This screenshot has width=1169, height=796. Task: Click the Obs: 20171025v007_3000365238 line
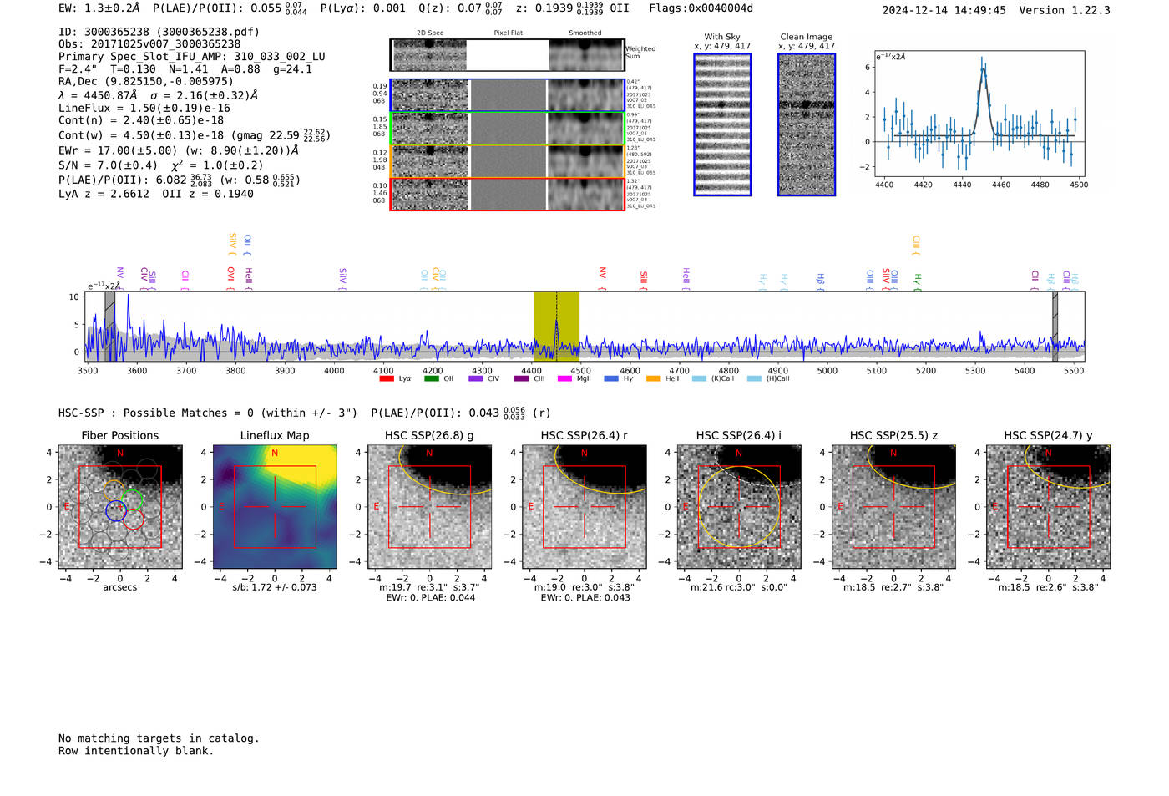149,44
